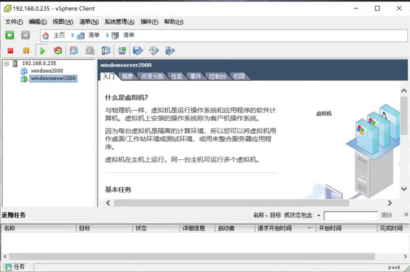
Task: Click the second inventory icon in the breadcrumb
Action: (115, 35)
